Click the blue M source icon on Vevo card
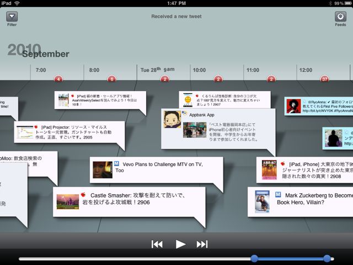 point(116,163)
